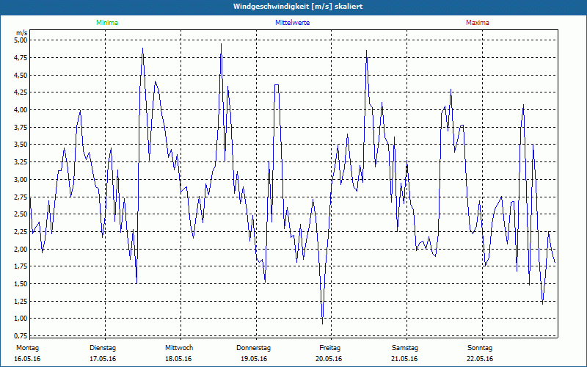Click the 1,75 y-axis value
Image resolution: width=587 pixels, height=367 pixels.
coord(21,266)
